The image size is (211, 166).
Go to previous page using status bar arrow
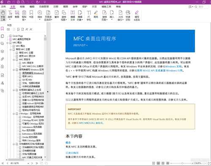[8, 163]
